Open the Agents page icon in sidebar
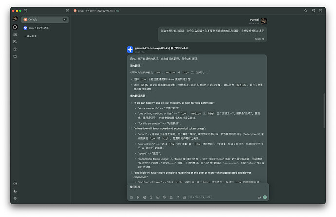Image resolution: width=336 pixels, height=217 pixels. tap(15, 34)
